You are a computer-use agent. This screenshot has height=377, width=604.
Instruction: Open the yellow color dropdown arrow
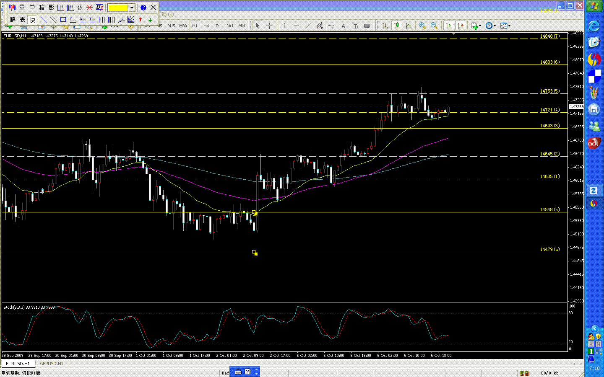click(132, 8)
